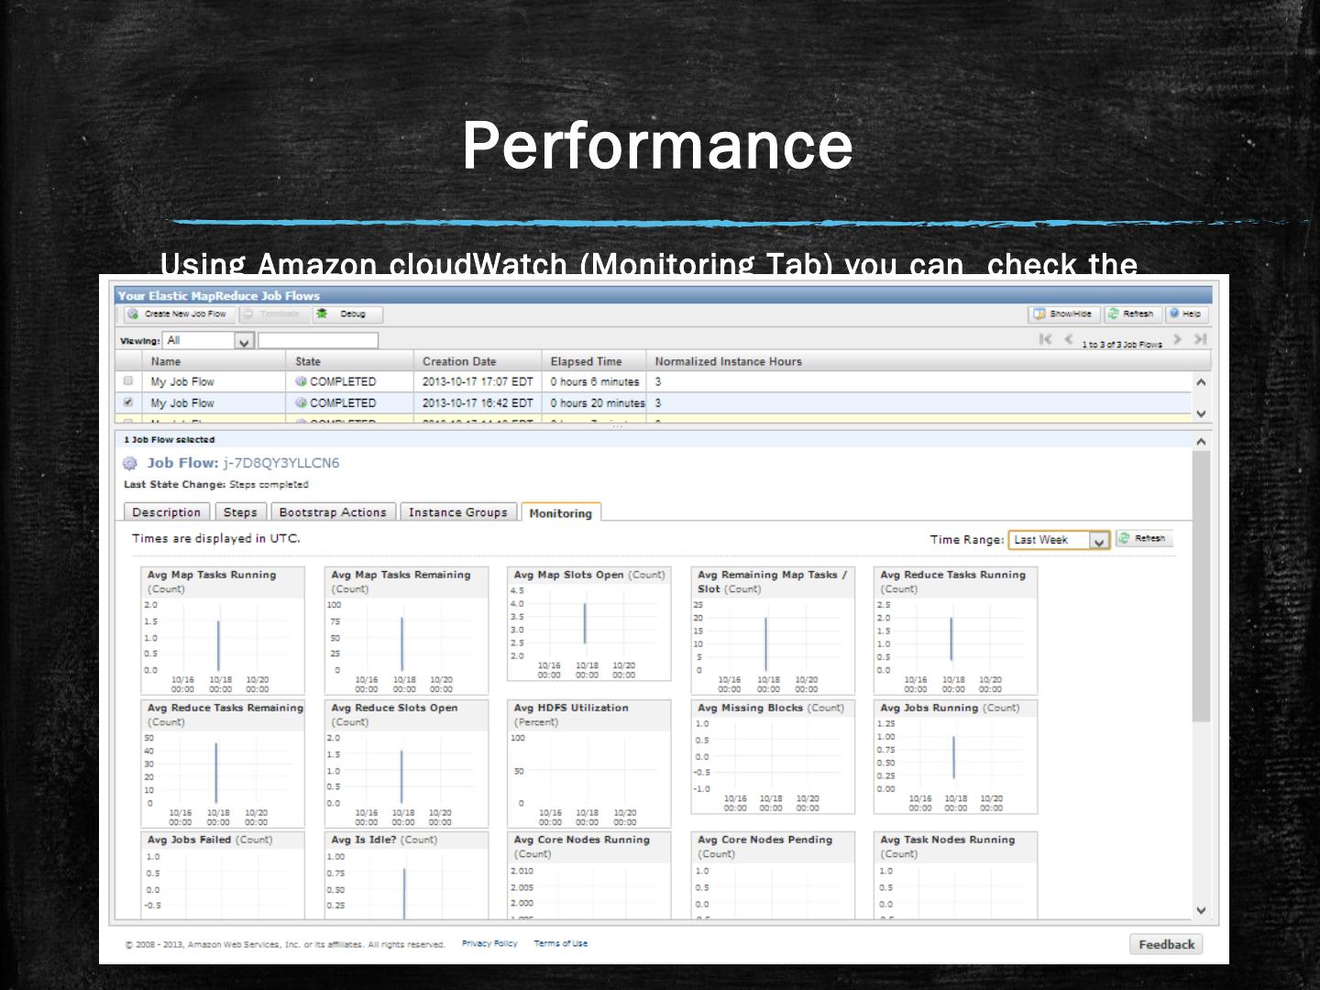Open the Show/Hide columns option
This screenshot has width=1320, height=990.
point(1062,314)
